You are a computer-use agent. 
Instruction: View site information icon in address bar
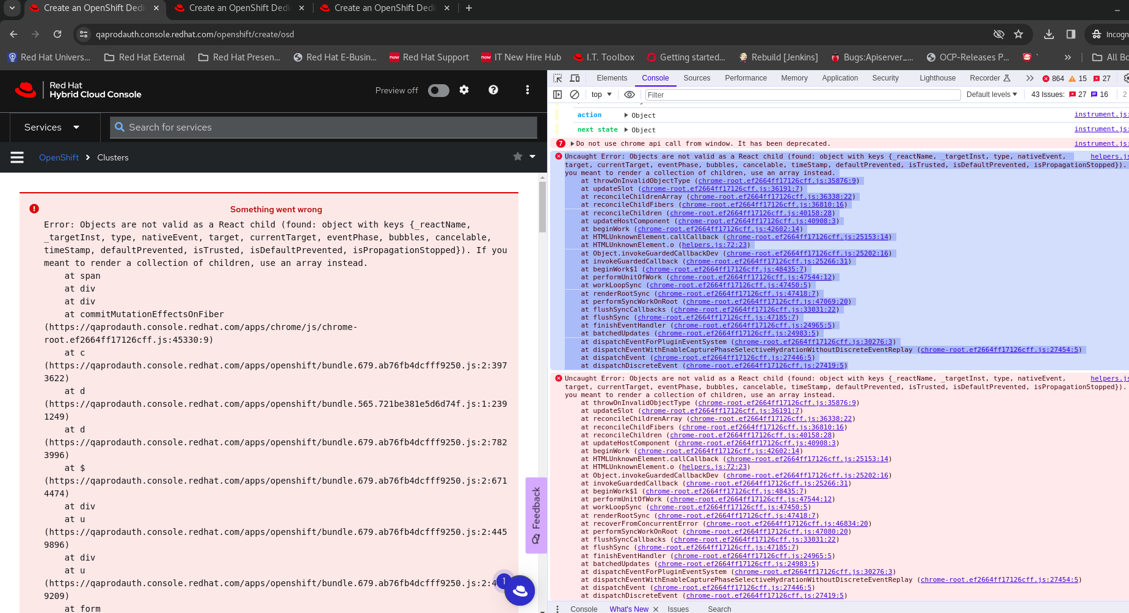[x=84, y=34]
